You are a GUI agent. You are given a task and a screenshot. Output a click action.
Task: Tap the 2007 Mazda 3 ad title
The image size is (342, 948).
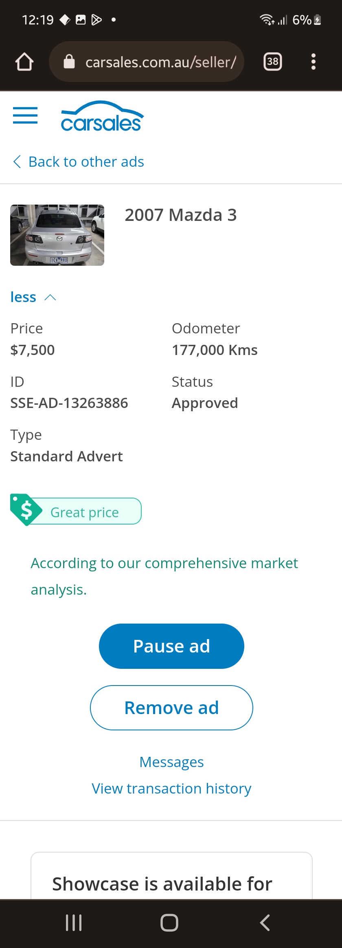pos(181,215)
